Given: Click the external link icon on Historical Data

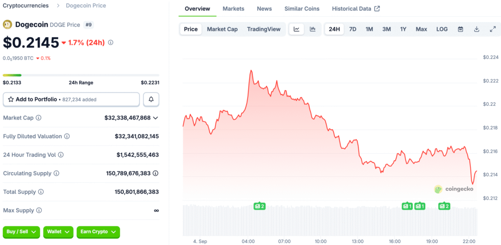Looking at the screenshot, I should pos(377,9).
